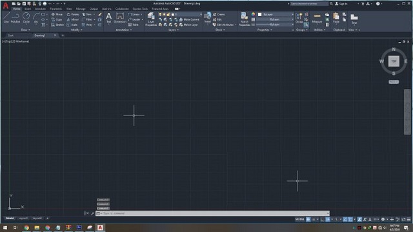This screenshot has height=232, width=413.
Task: Toggle annotation visibility in status bar
Action: [360, 219]
